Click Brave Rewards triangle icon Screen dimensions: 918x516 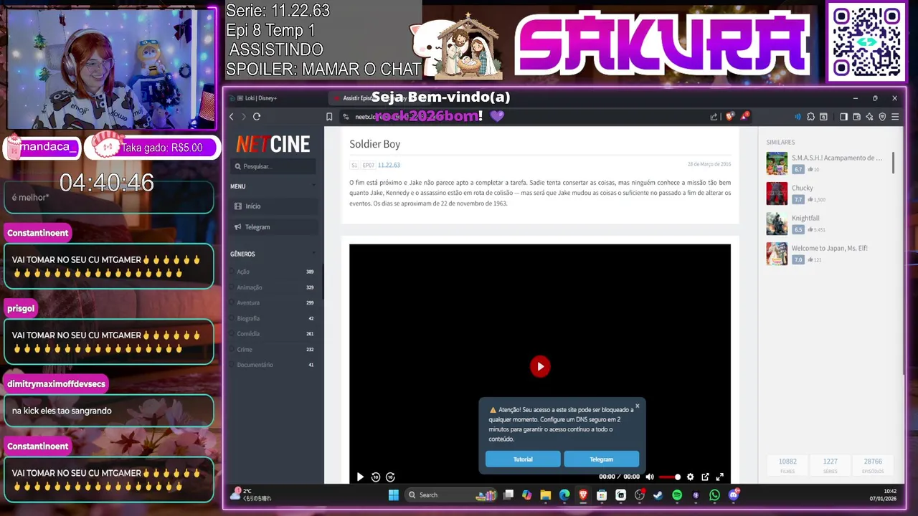744,116
